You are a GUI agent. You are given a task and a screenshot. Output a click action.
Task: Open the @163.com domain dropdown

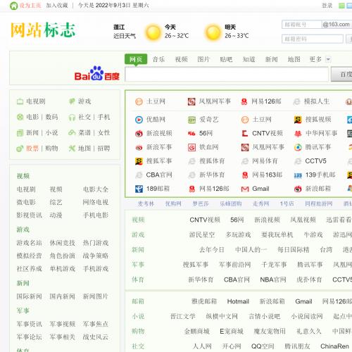337,25
